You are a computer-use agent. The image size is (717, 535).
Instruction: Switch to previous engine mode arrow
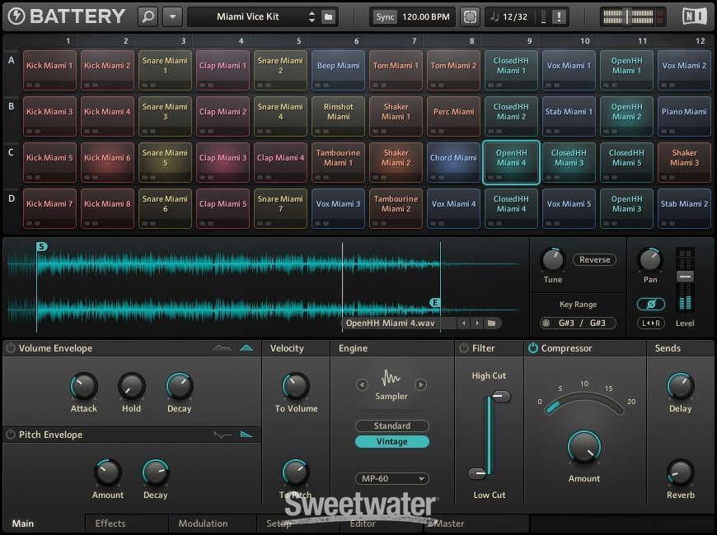(362, 384)
